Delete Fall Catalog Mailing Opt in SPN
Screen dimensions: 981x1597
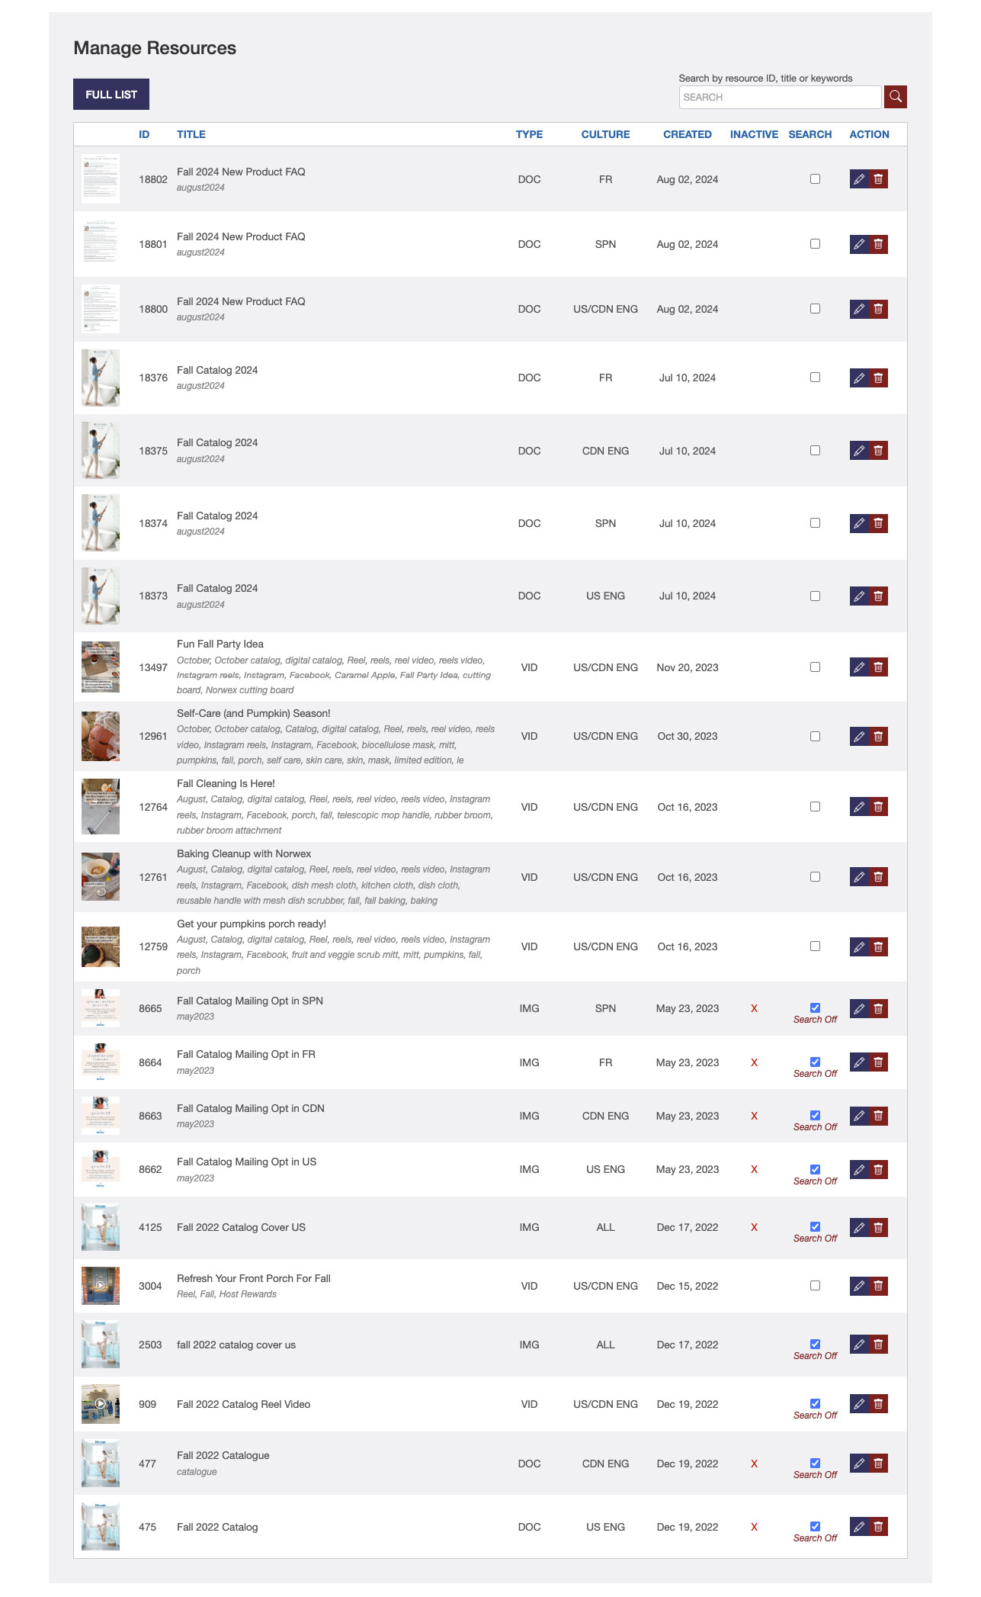point(879,1009)
